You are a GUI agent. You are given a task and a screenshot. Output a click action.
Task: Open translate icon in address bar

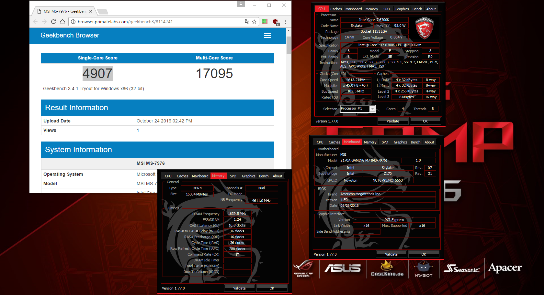click(247, 22)
